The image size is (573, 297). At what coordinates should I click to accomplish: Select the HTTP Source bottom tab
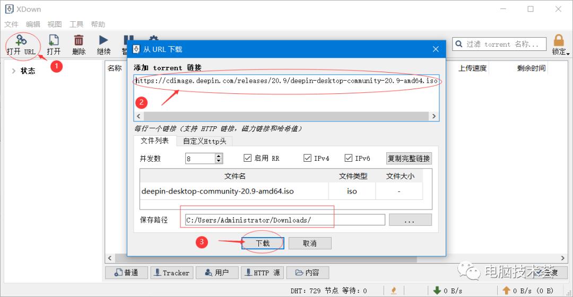[263, 273]
